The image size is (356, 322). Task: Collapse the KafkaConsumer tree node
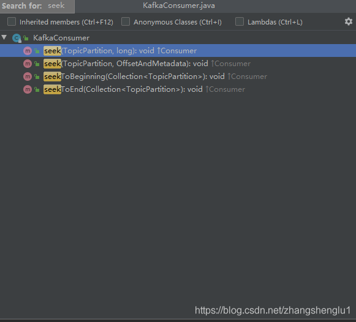4,37
